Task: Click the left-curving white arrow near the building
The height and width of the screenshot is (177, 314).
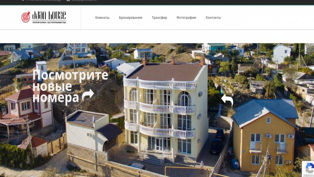Action: [227, 100]
